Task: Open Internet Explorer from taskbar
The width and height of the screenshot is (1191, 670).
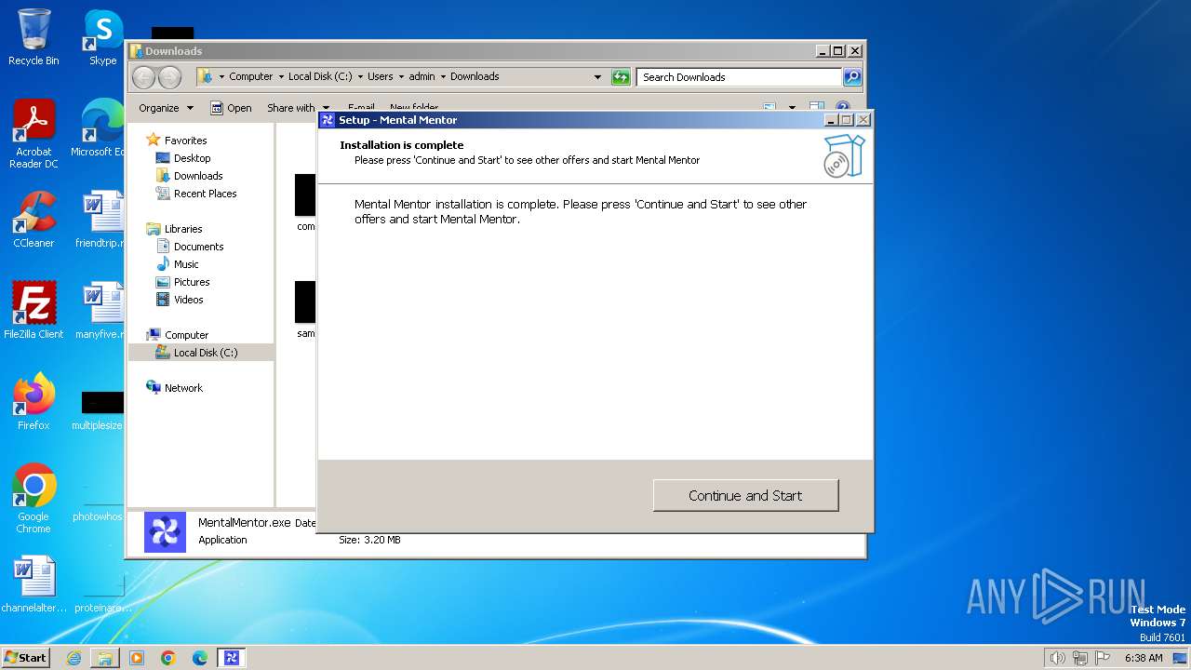Action: (74, 658)
